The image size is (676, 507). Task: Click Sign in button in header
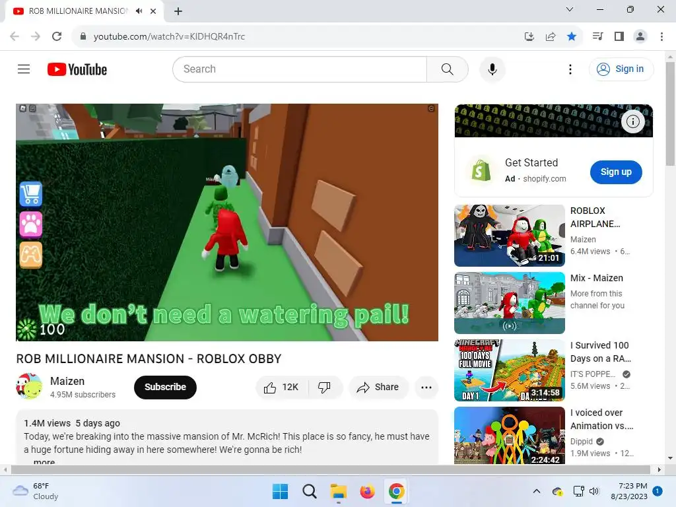point(621,69)
